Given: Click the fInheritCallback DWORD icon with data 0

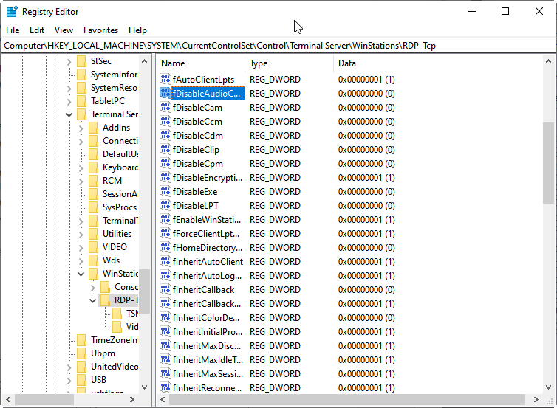Looking at the screenshot, I should click(165, 289).
